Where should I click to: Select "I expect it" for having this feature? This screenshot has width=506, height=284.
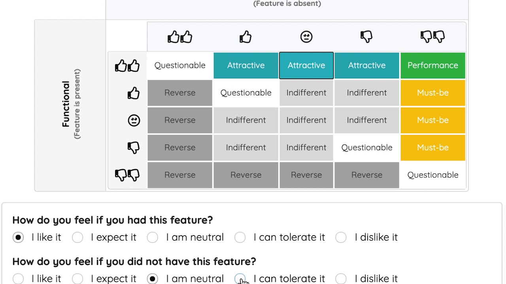click(x=77, y=237)
